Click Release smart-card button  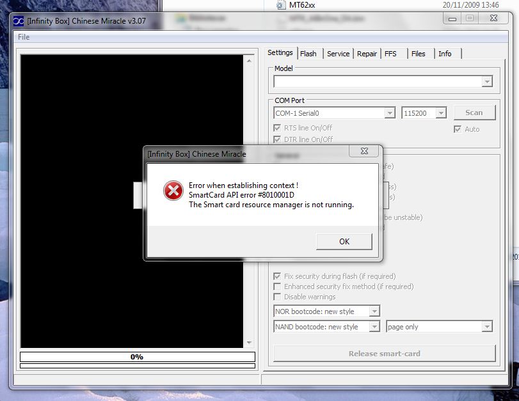tap(384, 354)
